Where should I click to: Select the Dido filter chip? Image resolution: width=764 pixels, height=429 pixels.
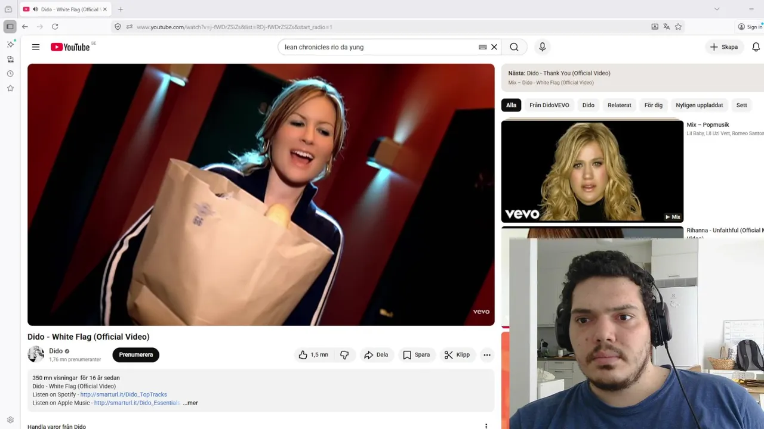(589, 105)
